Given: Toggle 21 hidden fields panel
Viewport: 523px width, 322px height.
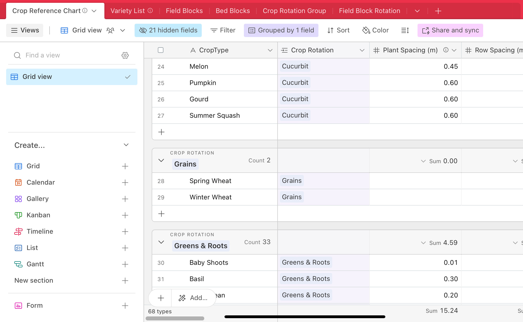Looking at the screenshot, I should pyautogui.click(x=168, y=30).
